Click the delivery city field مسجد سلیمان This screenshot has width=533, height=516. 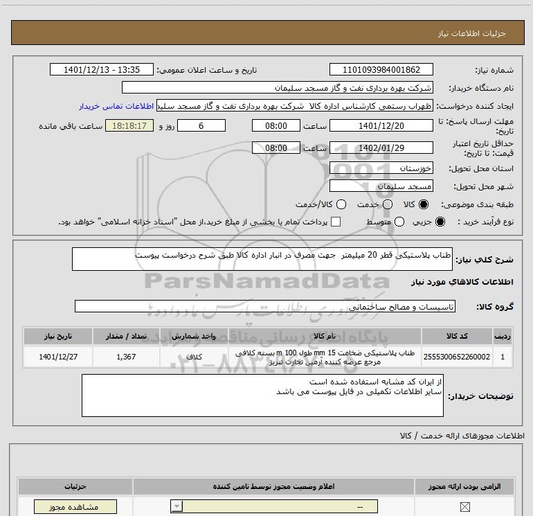point(381,186)
